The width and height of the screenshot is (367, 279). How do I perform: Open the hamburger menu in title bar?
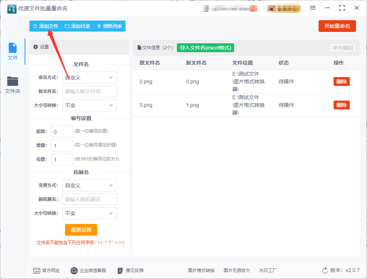(x=313, y=8)
